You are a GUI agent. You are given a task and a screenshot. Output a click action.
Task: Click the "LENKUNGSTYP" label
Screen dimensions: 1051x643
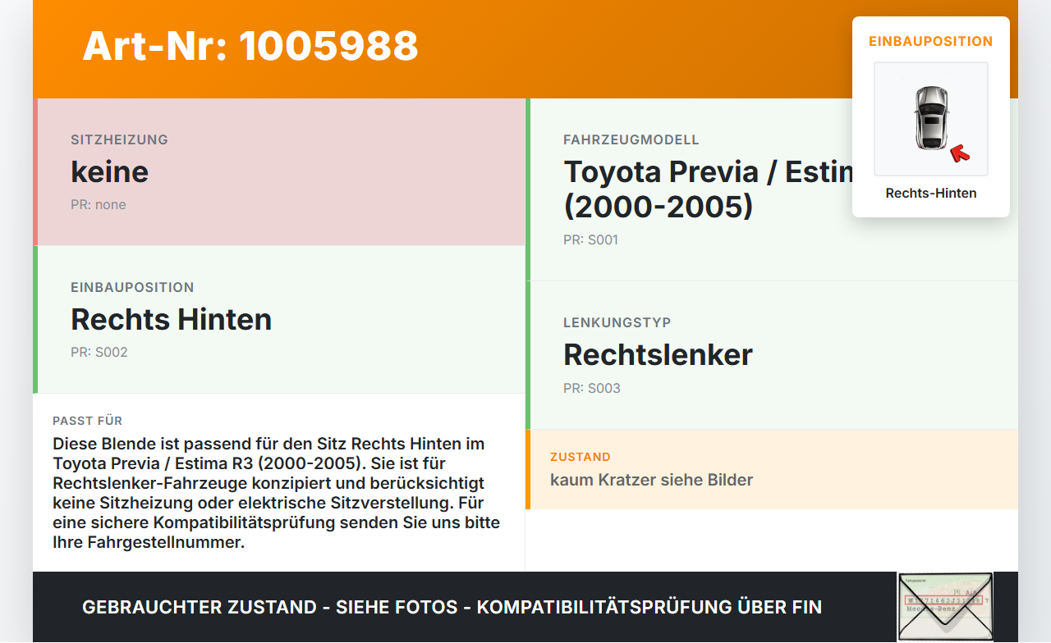pos(617,323)
